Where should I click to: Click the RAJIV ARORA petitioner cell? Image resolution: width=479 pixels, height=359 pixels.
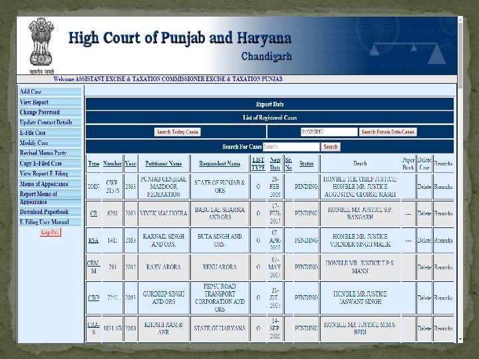(164, 267)
